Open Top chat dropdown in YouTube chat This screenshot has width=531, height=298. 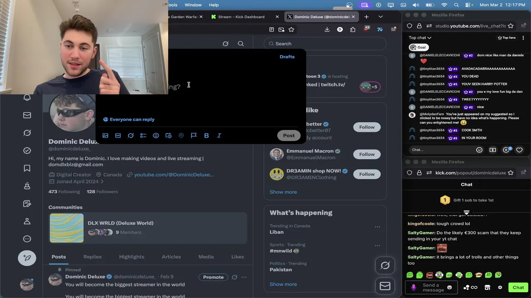click(x=420, y=38)
